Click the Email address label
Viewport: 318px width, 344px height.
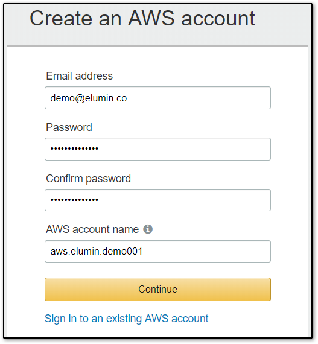coord(80,76)
